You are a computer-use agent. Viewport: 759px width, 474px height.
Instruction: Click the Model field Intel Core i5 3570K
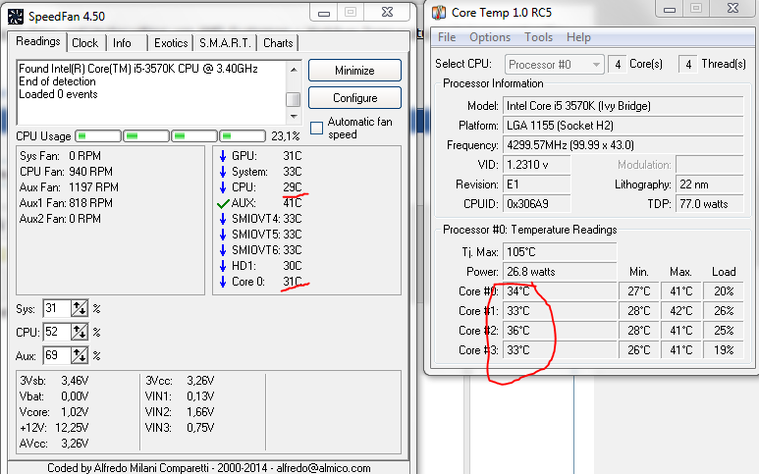coord(623,105)
